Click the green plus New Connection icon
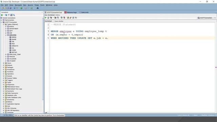 tap(2, 15)
